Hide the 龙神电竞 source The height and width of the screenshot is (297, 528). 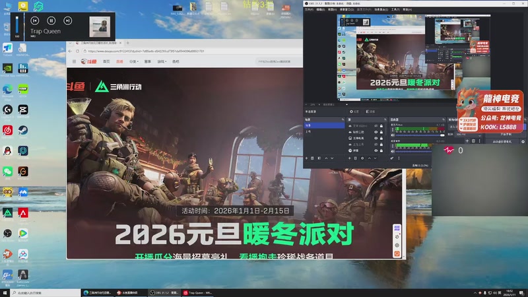(376, 138)
